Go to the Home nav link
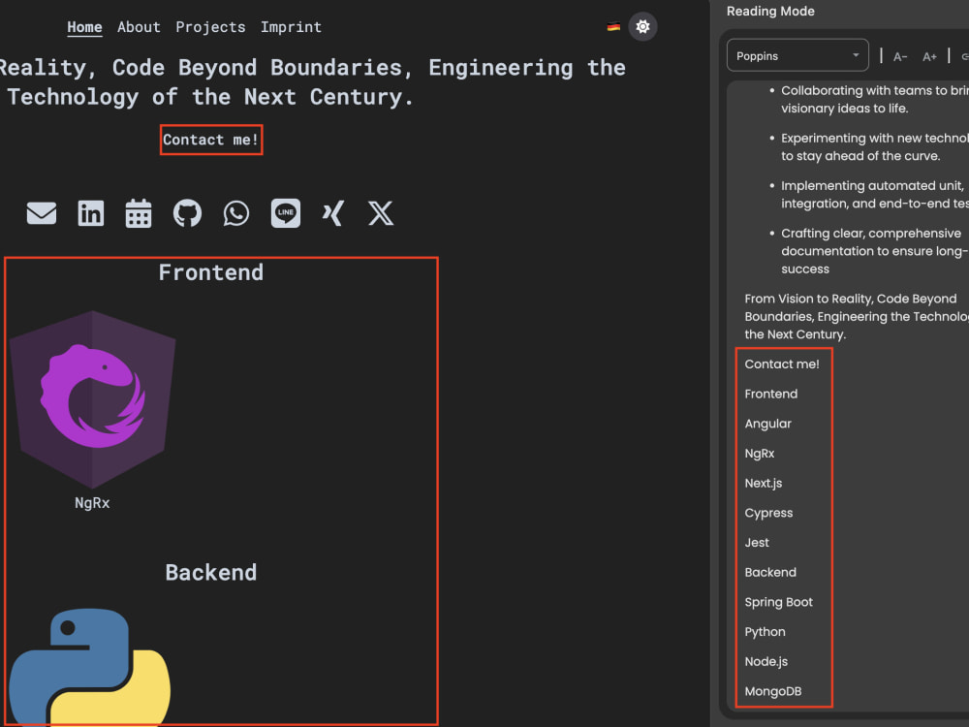Viewport: 969px width, 727px height. point(84,27)
